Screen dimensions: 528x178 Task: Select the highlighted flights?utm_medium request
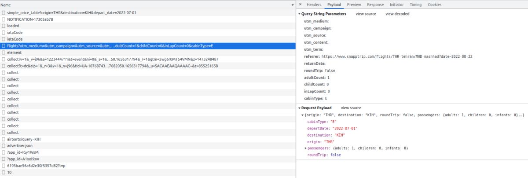click(148, 46)
